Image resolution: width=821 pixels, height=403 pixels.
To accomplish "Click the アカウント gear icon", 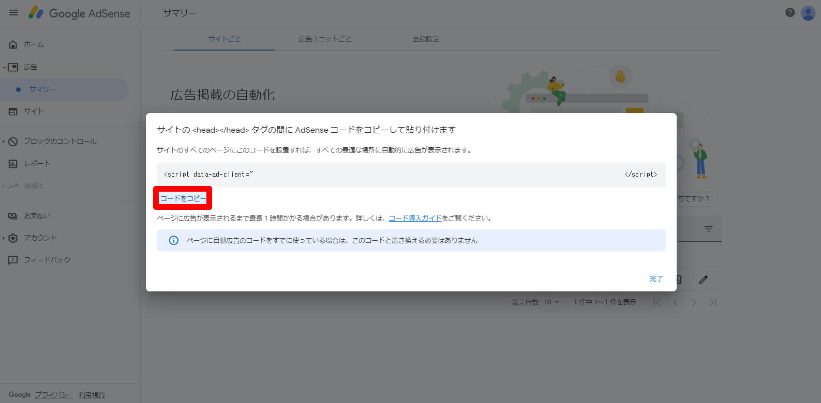I will pyautogui.click(x=13, y=238).
